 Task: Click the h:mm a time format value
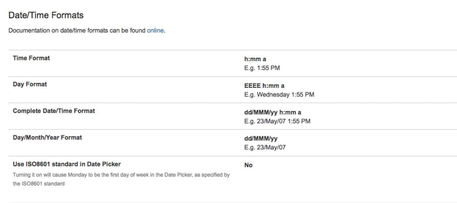255,59
